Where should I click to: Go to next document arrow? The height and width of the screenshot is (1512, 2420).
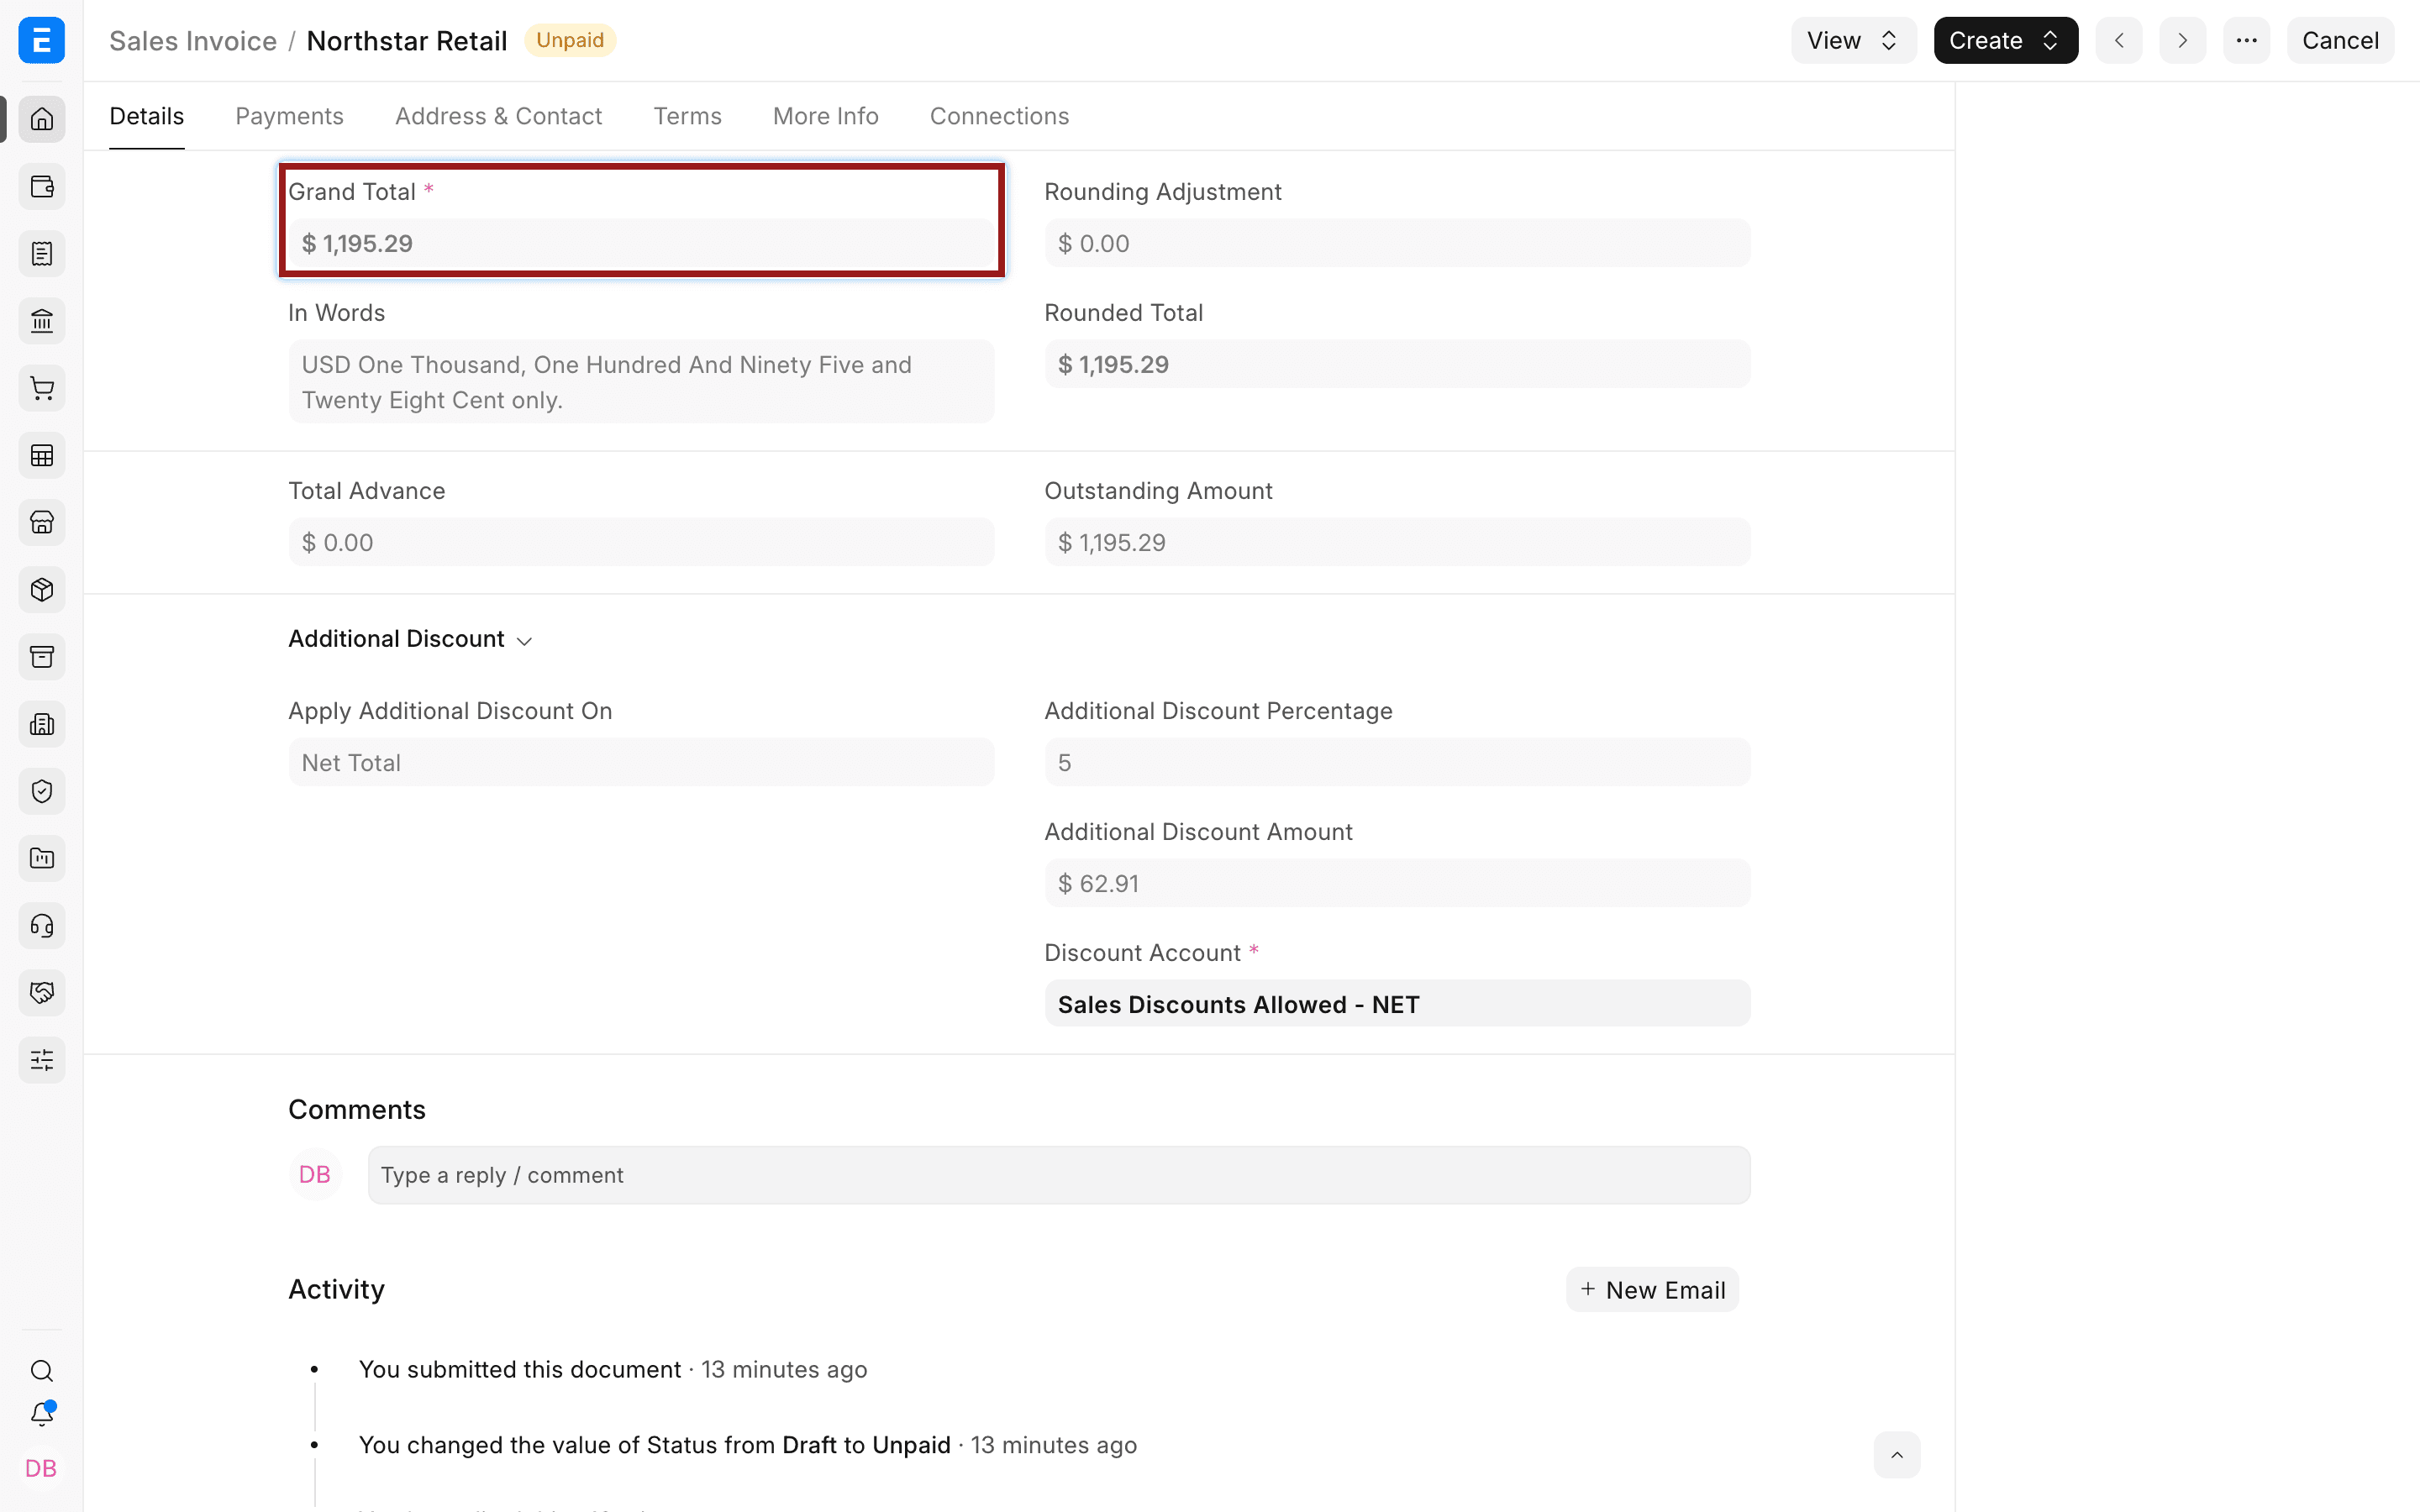pyautogui.click(x=2182, y=40)
